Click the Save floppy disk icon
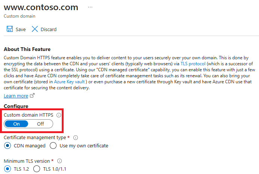 (10, 29)
